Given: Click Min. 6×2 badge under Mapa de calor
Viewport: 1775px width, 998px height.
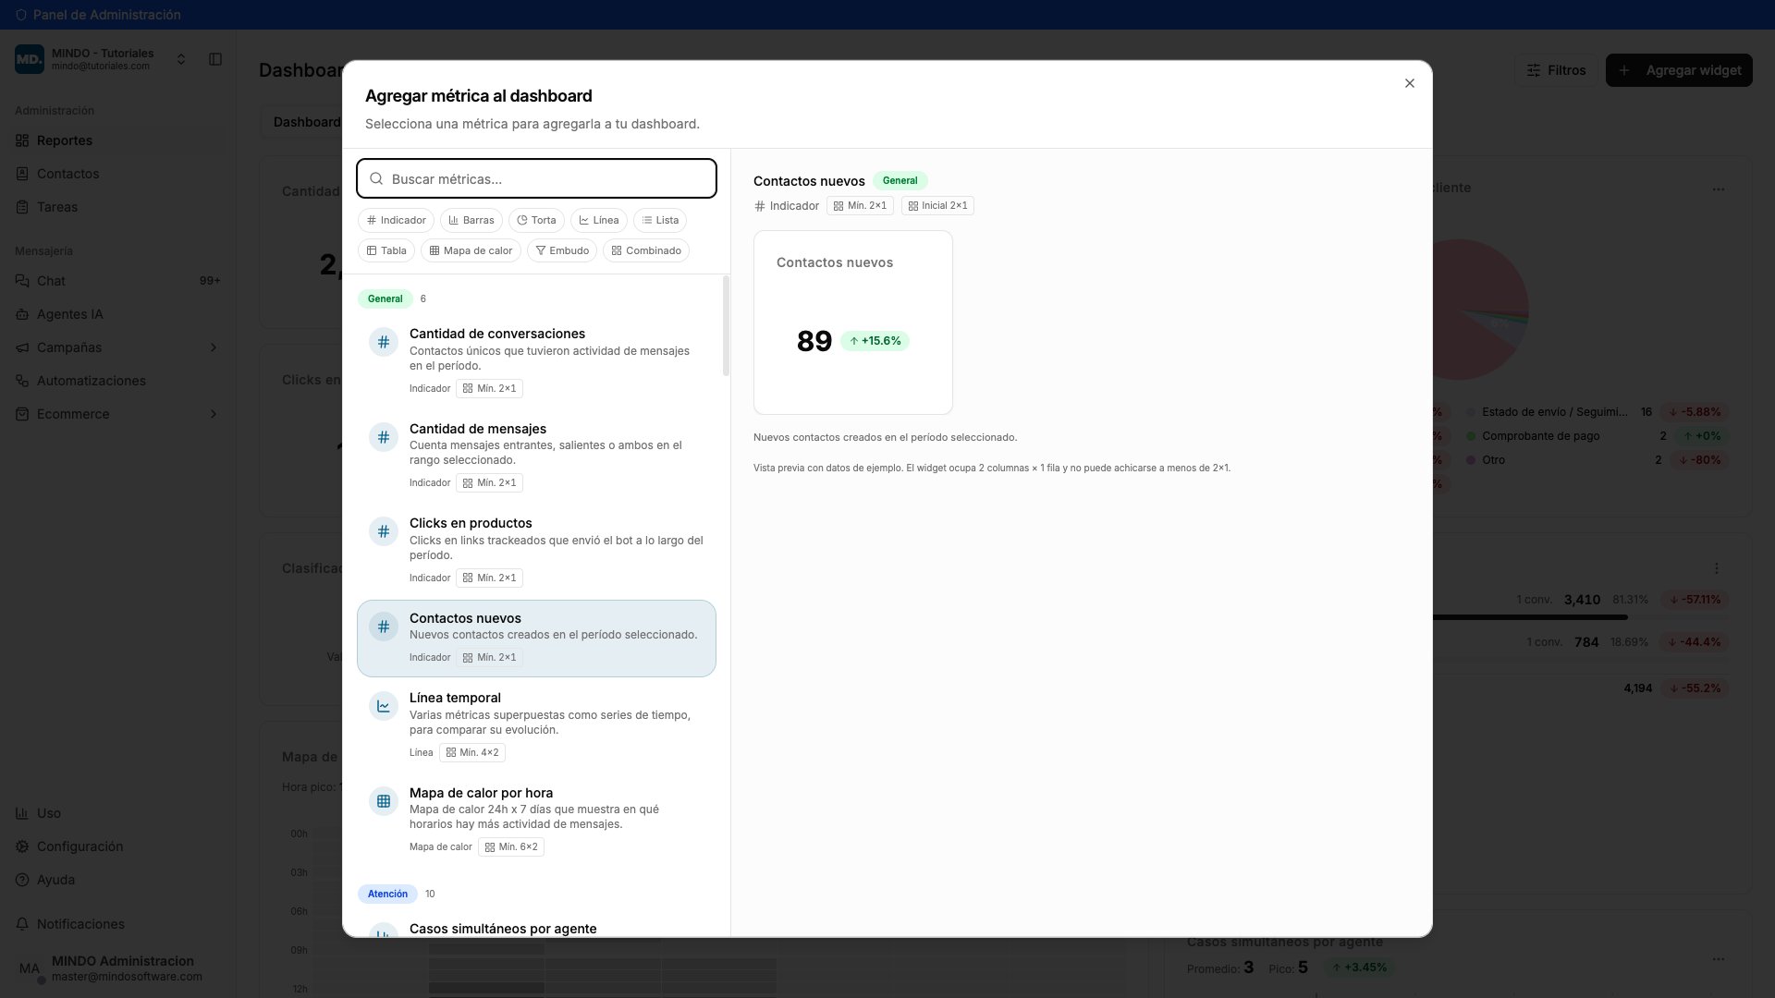Looking at the screenshot, I should coord(511,846).
